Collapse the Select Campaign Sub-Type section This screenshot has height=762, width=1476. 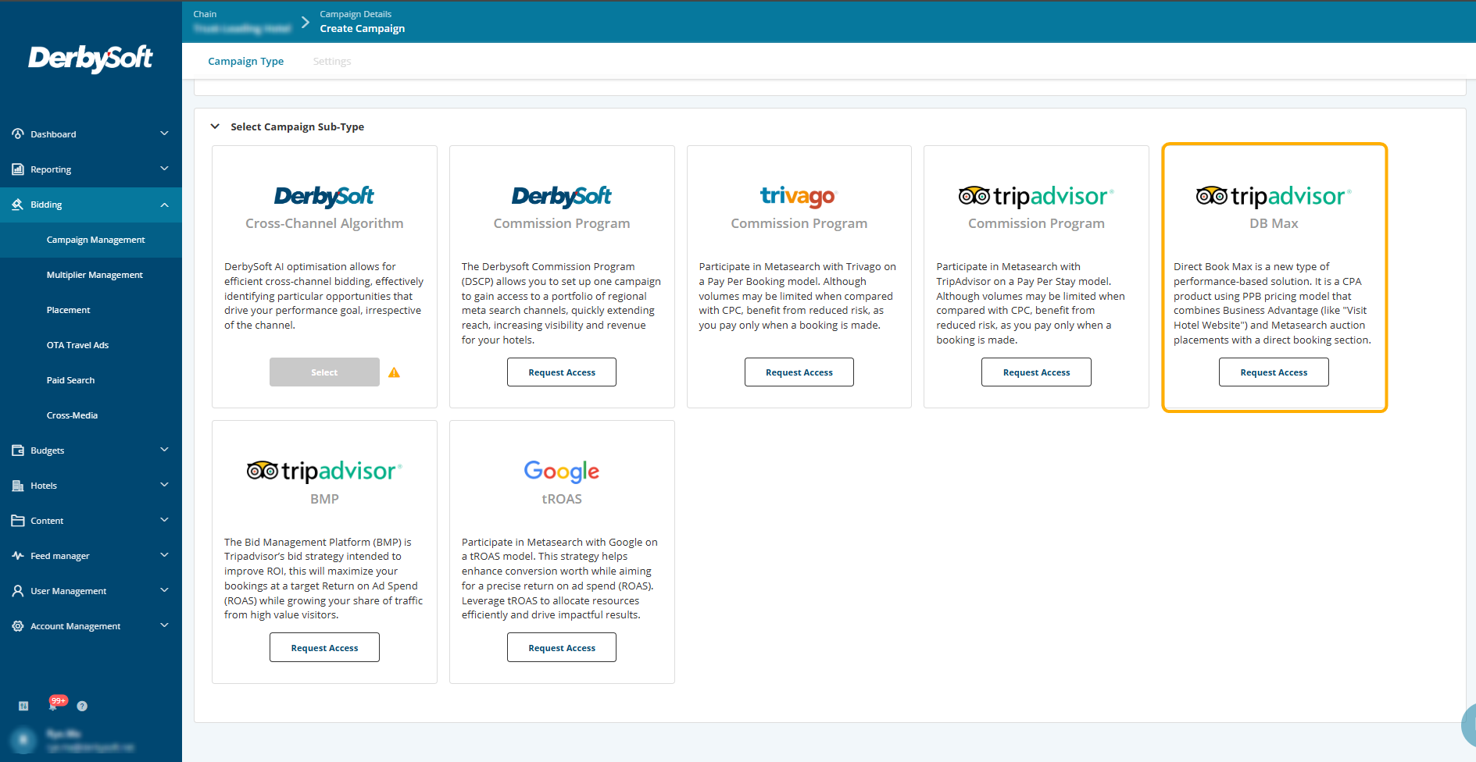point(215,126)
